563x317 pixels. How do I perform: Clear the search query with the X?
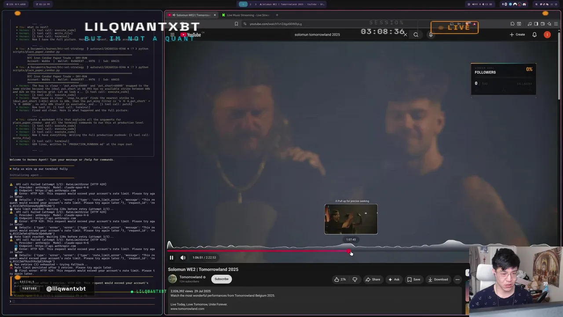click(x=405, y=34)
